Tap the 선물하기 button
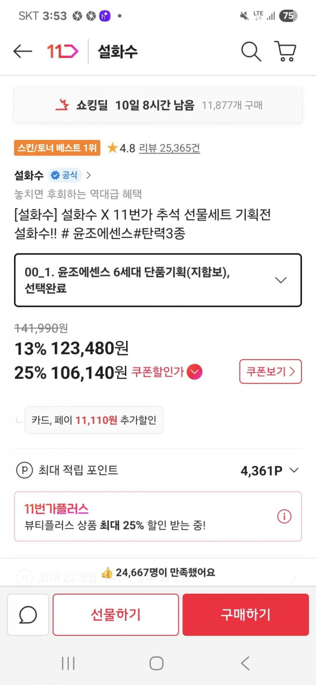 click(x=116, y=614)
